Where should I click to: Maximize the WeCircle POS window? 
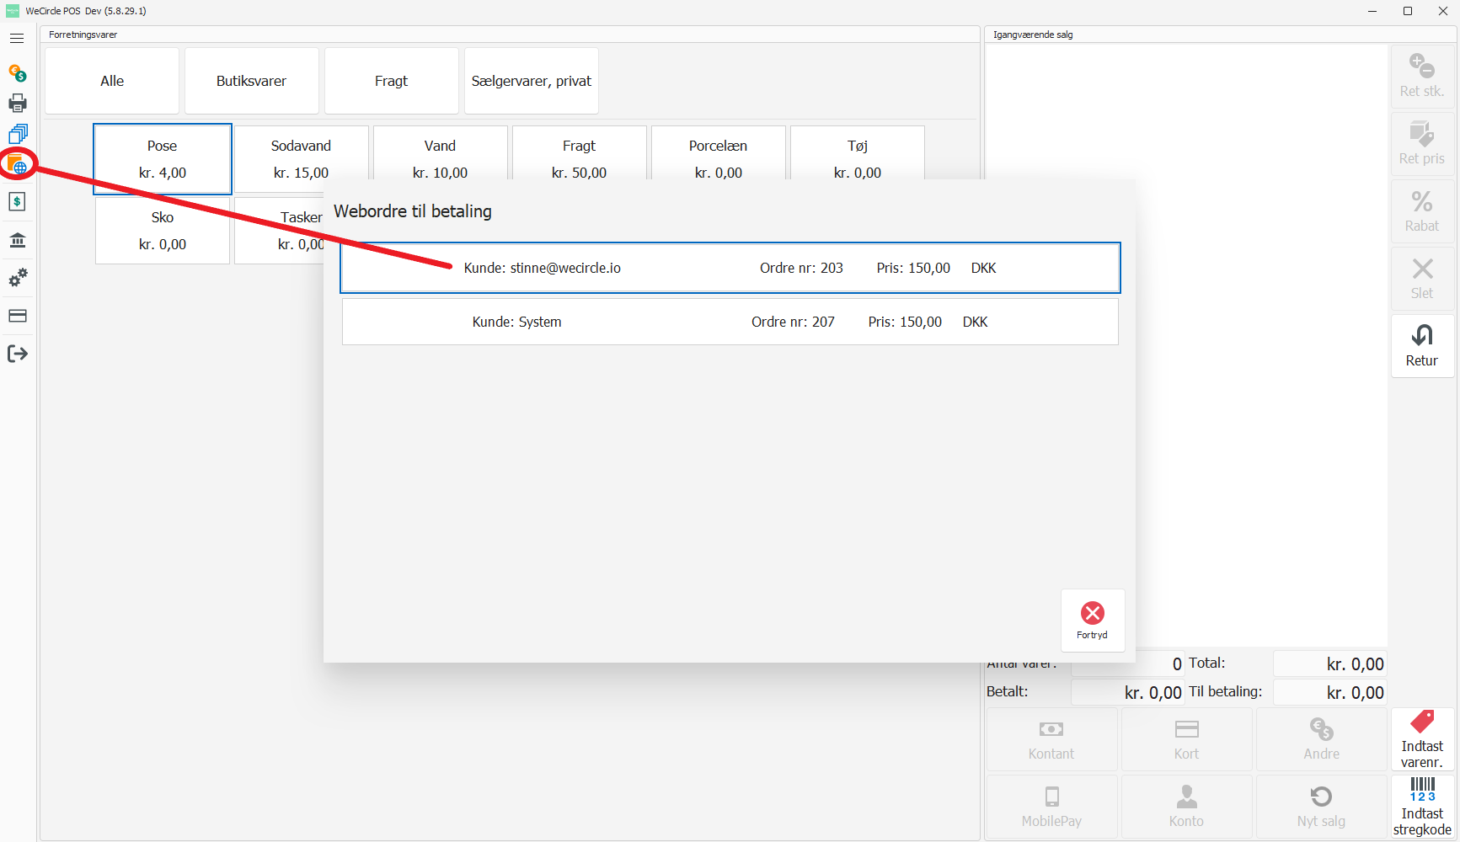1408,11
